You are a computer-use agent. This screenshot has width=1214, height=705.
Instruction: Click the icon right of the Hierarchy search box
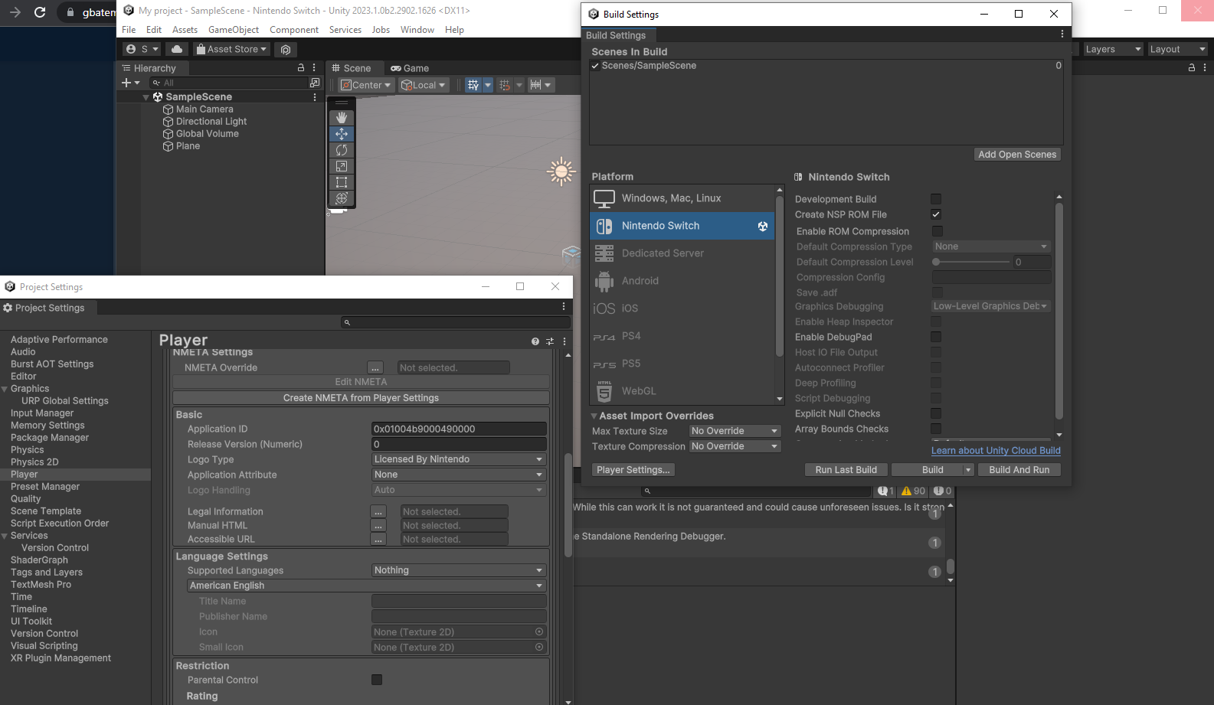click(314, 83)
